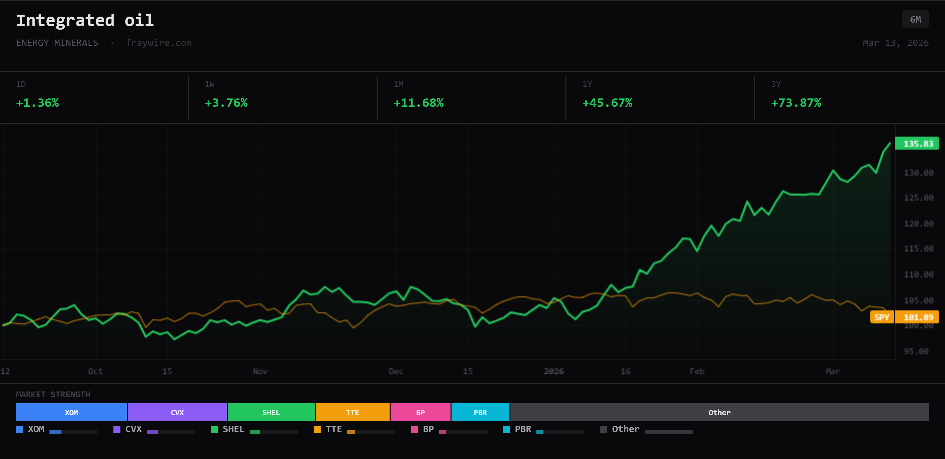Click the gray Other bar segment
This screenshot has height=459, width=945.
pos(719,412)
